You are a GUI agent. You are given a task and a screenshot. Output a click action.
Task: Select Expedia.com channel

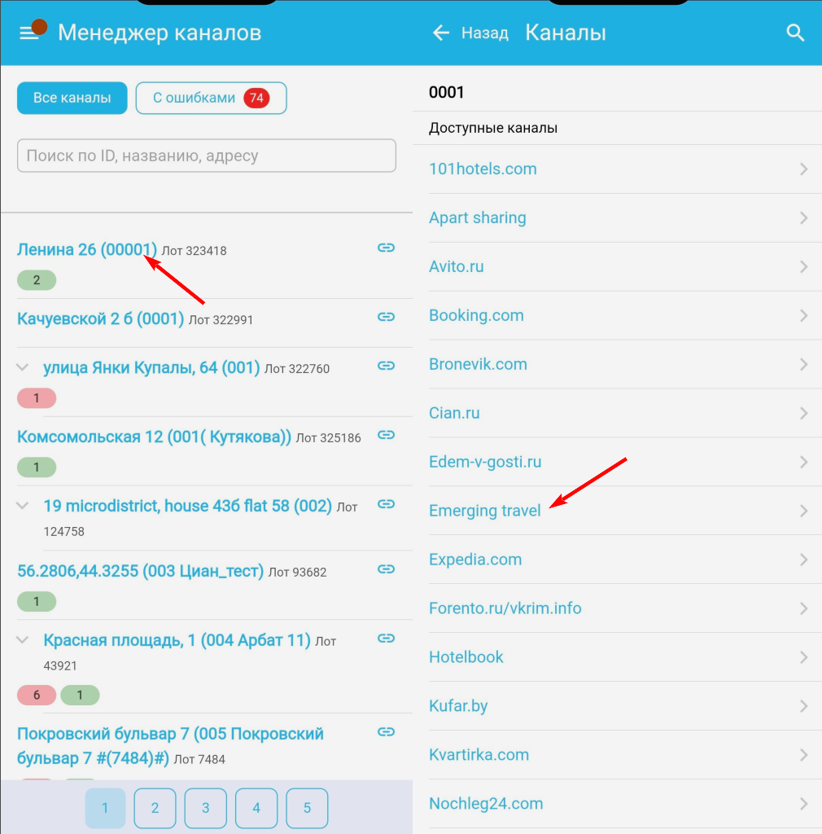pos(475,560)
